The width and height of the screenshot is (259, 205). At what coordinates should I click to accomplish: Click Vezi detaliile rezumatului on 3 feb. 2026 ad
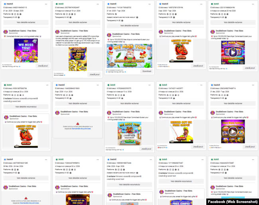click(129, 184)
